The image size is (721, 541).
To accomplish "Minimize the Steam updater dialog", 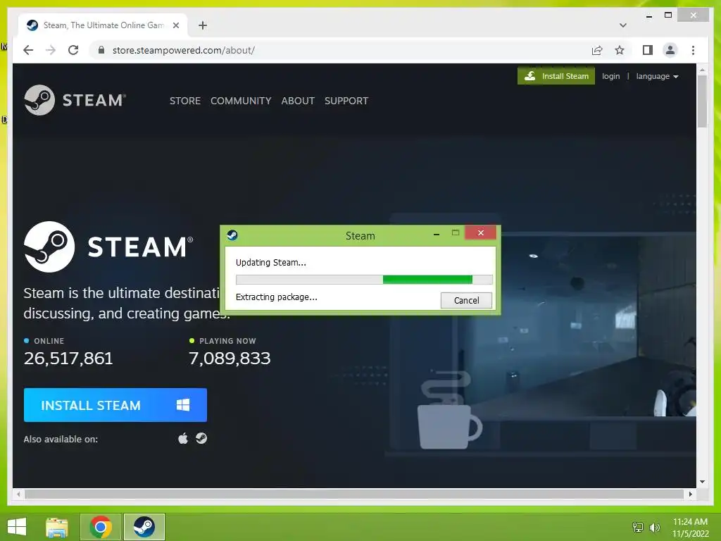I will (x=437, y=234).
